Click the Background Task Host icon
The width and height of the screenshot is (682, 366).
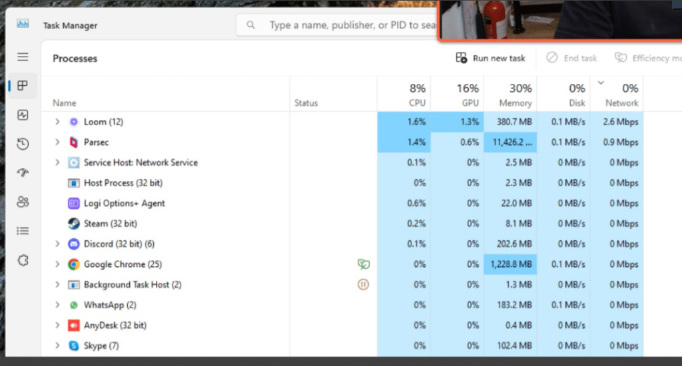(x=73, y=285)
